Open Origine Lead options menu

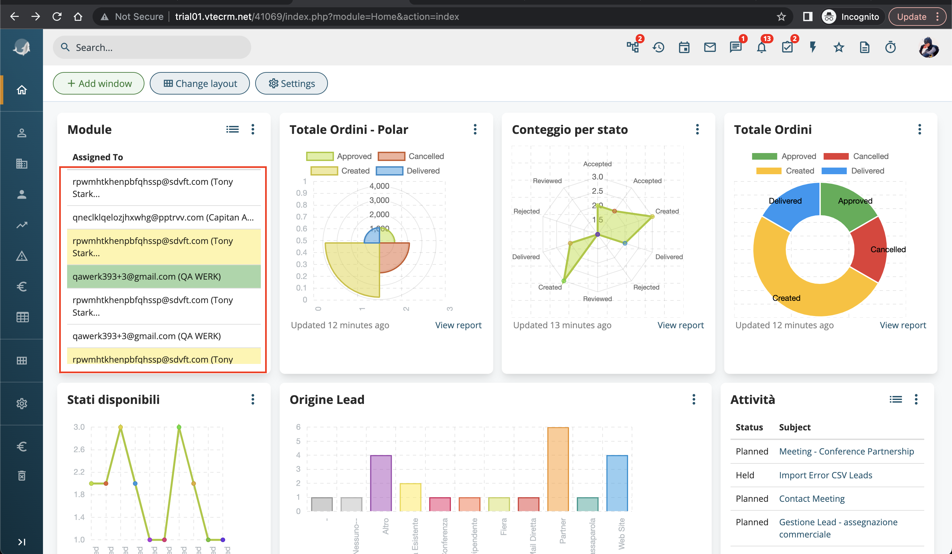(694, 399)
